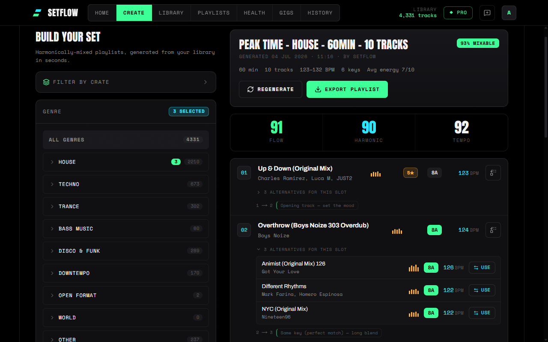Click the 8A key badge for Animist
The image size is (548, 342).
coord(431,268)
